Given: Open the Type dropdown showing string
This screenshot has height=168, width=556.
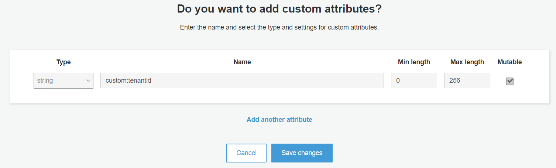Looking at the screenshot, I should (63, 80).
